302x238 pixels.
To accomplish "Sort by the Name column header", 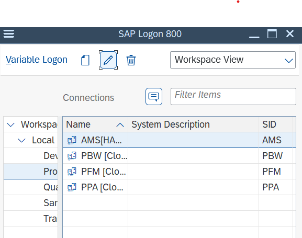I will click(95, 124).
